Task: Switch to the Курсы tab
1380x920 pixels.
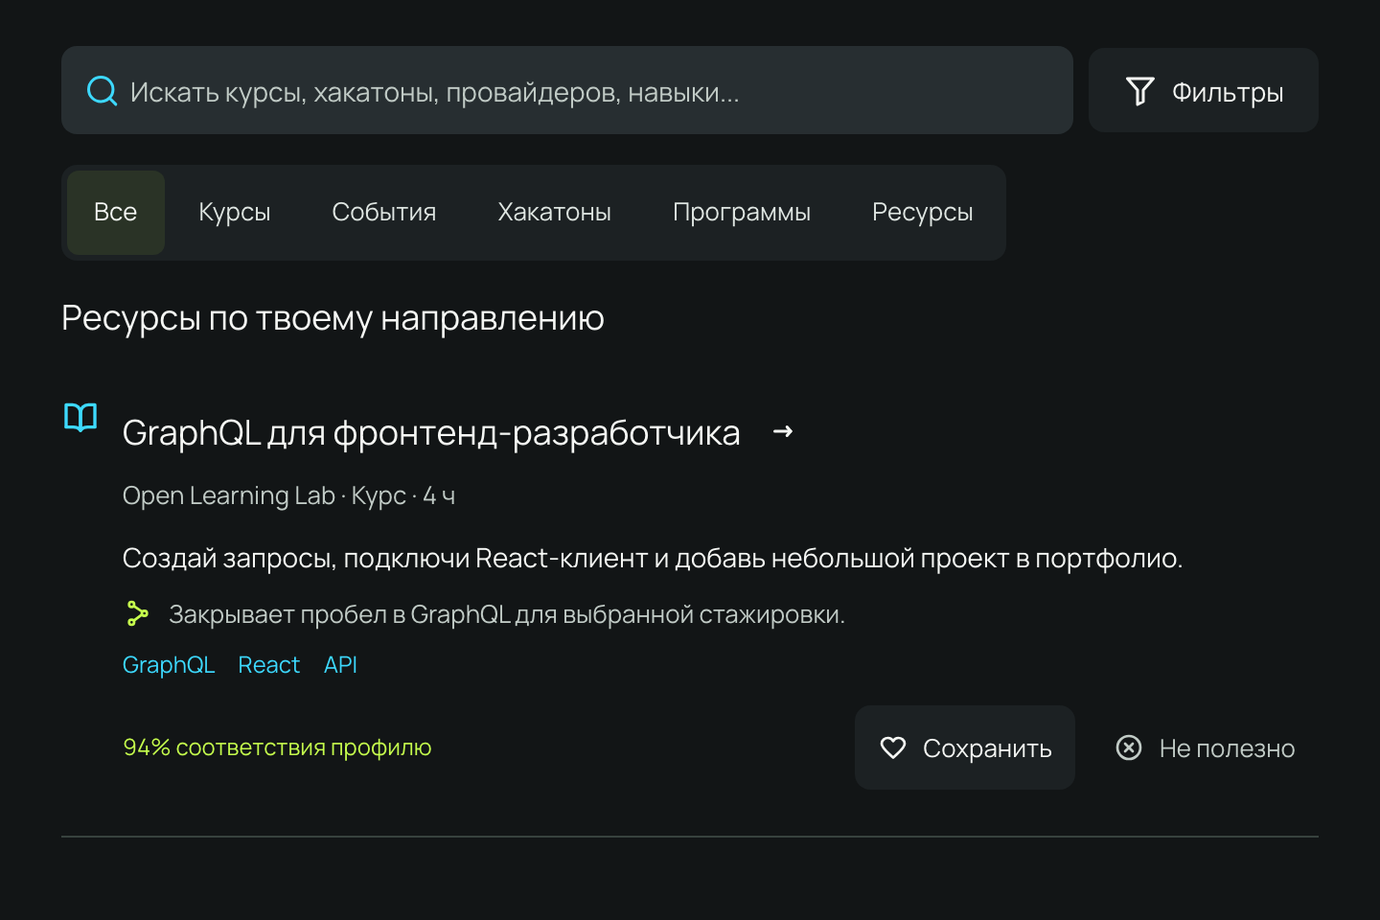Action: pyautogui.click(x=235, y=213)
